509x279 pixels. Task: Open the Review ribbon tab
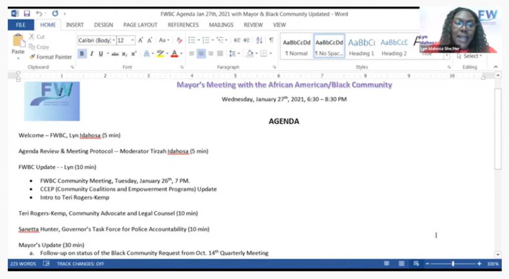tap(253, 25)
